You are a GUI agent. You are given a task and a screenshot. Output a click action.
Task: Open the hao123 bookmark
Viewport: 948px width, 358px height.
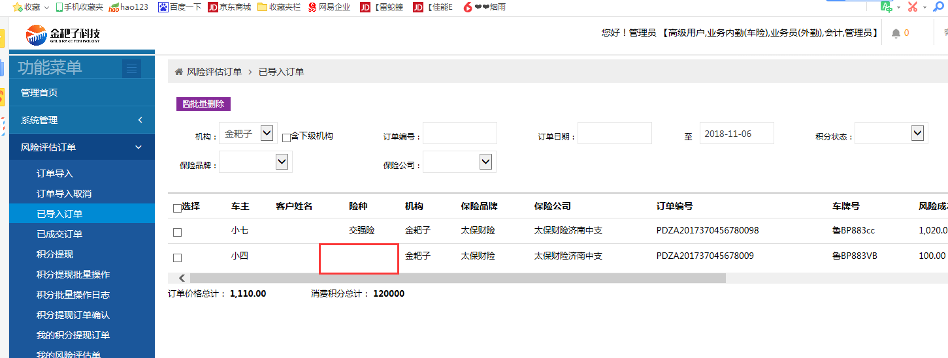[x=129, y=7]
